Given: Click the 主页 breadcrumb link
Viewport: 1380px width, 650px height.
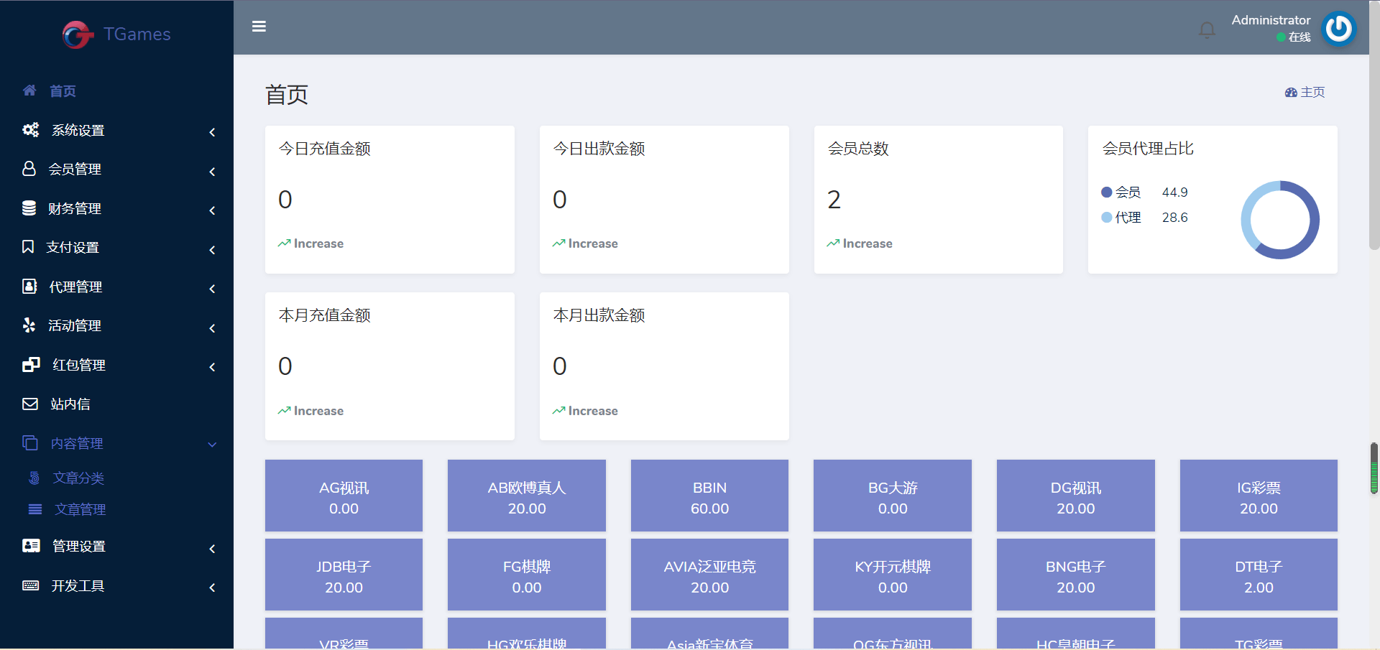Looking at the screenshot, I should (x=1312, y=93).
